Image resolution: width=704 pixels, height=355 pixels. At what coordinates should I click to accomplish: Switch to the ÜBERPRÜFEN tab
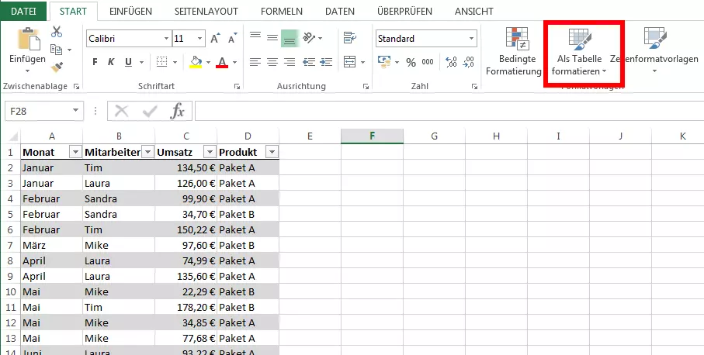[404, 11]
